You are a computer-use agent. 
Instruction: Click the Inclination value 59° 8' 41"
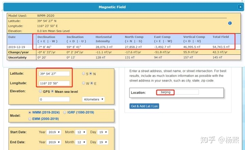click(73, 47)
